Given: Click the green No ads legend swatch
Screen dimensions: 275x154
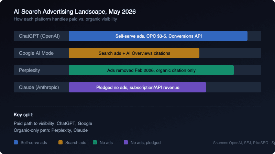Looking at the screenshot, I should click(95, 142).
